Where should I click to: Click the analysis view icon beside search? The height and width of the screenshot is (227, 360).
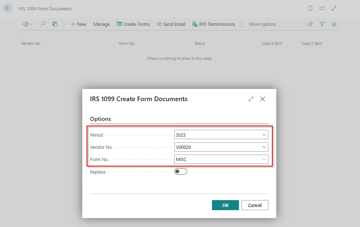click(x=55, y=24)
